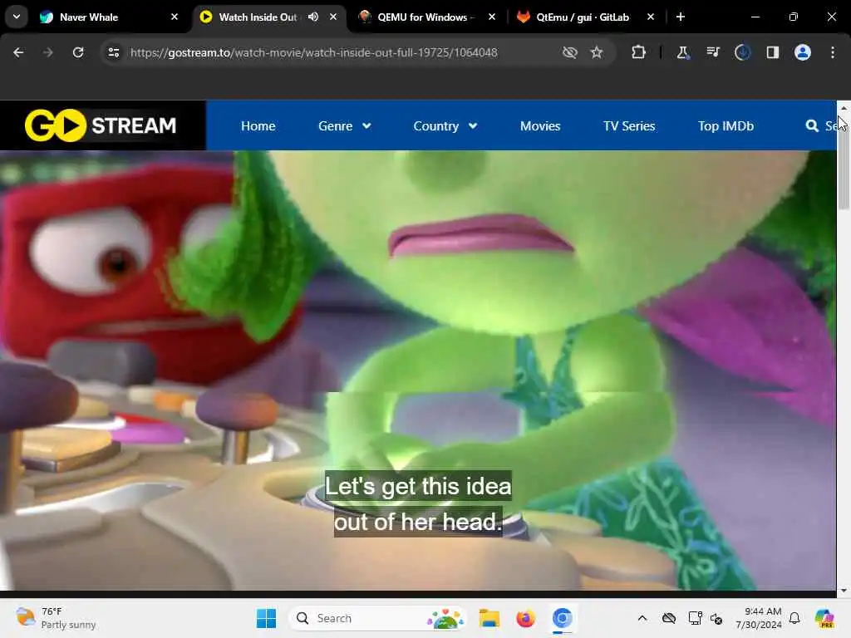Open the notifications bell icon
Image resolution: width=851 pixels, height=638 pixels.
(794, 618)
